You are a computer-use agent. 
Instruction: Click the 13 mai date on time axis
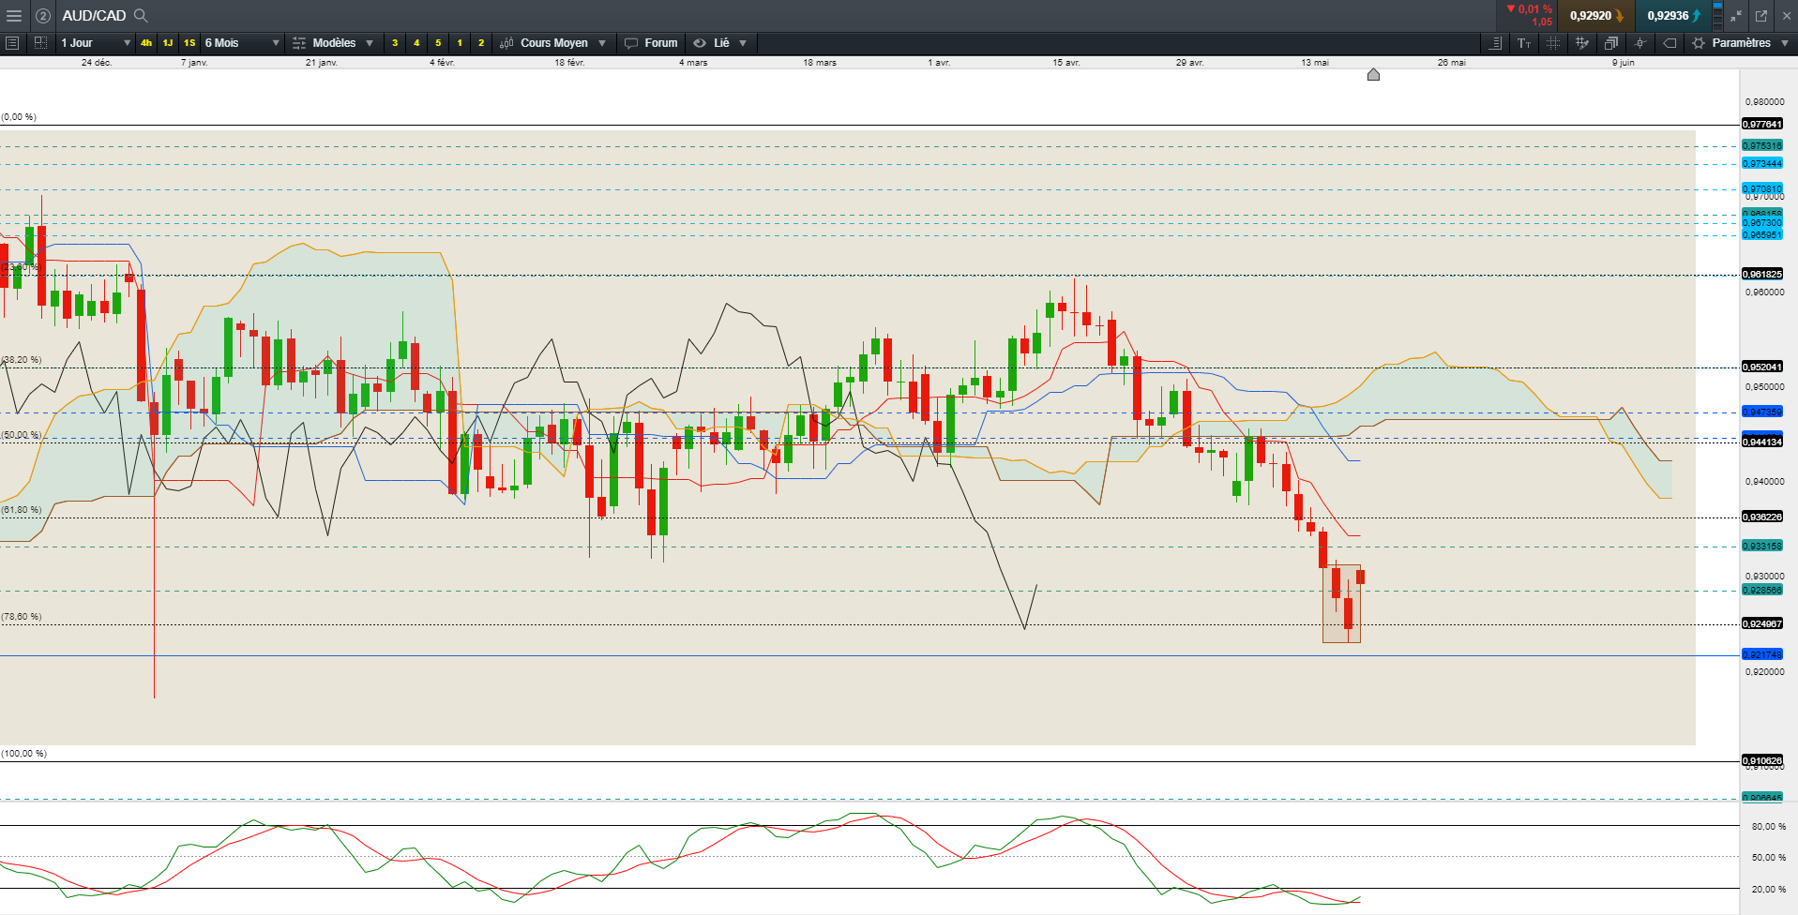coord(1314,63)
